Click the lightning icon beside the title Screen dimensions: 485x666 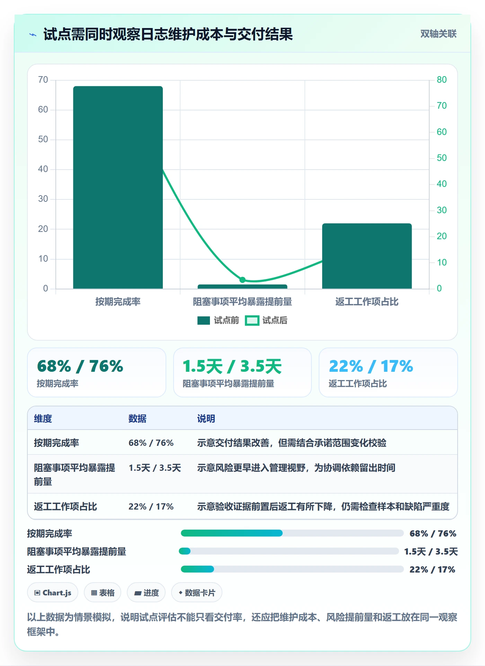pyautogui.click(x=33, y=35)
